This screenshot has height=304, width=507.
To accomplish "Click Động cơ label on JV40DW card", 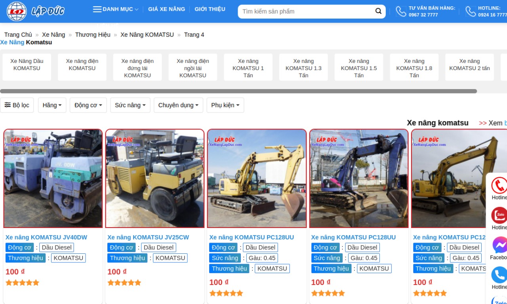I will [19, 247].
